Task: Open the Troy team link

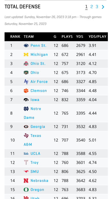Action: (35, 162)
